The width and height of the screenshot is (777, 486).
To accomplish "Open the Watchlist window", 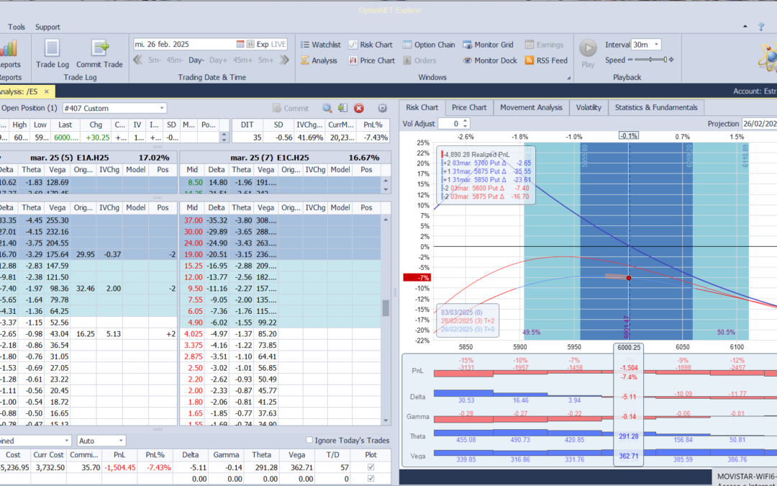I will tap(321, 45).
